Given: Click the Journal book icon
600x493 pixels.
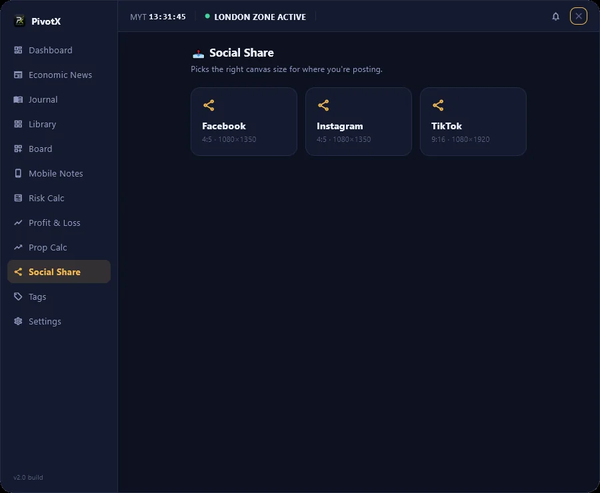Looking at the screenshot, I should click(x=18, y=99).
